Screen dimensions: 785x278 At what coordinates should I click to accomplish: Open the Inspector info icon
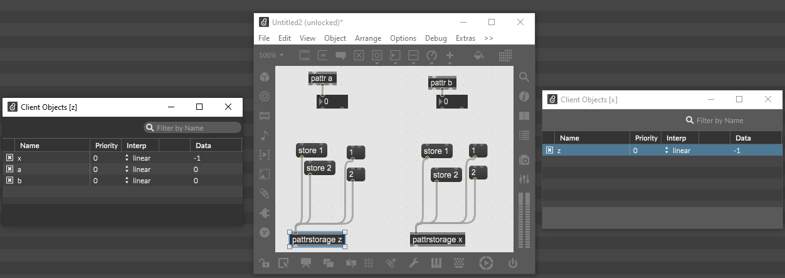524,97
